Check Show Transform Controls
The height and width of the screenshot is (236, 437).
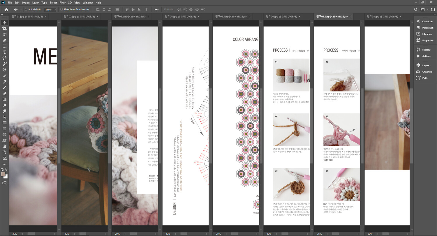click(61, 9)
